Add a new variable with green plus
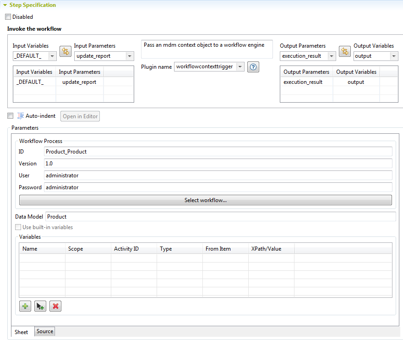This screenshot has width=403, height=340. [25, 306]
